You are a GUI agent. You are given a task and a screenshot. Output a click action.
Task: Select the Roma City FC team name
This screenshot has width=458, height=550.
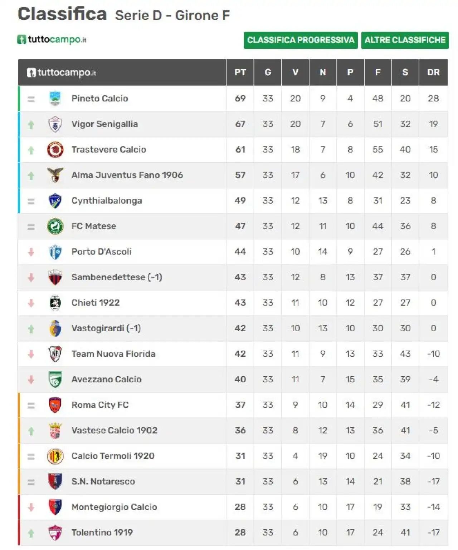click(100, 405)
